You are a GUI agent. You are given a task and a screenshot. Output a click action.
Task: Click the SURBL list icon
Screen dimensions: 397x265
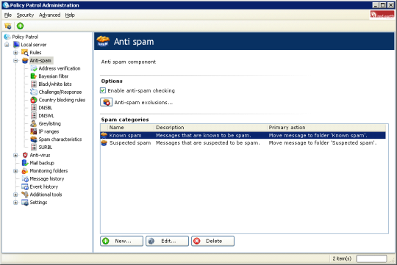(34, 147)
